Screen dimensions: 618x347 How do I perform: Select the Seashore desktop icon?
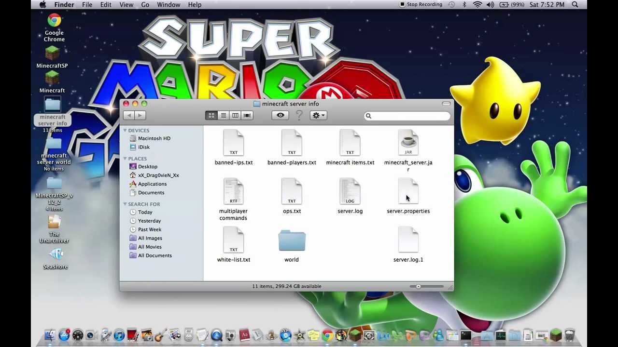56,254
